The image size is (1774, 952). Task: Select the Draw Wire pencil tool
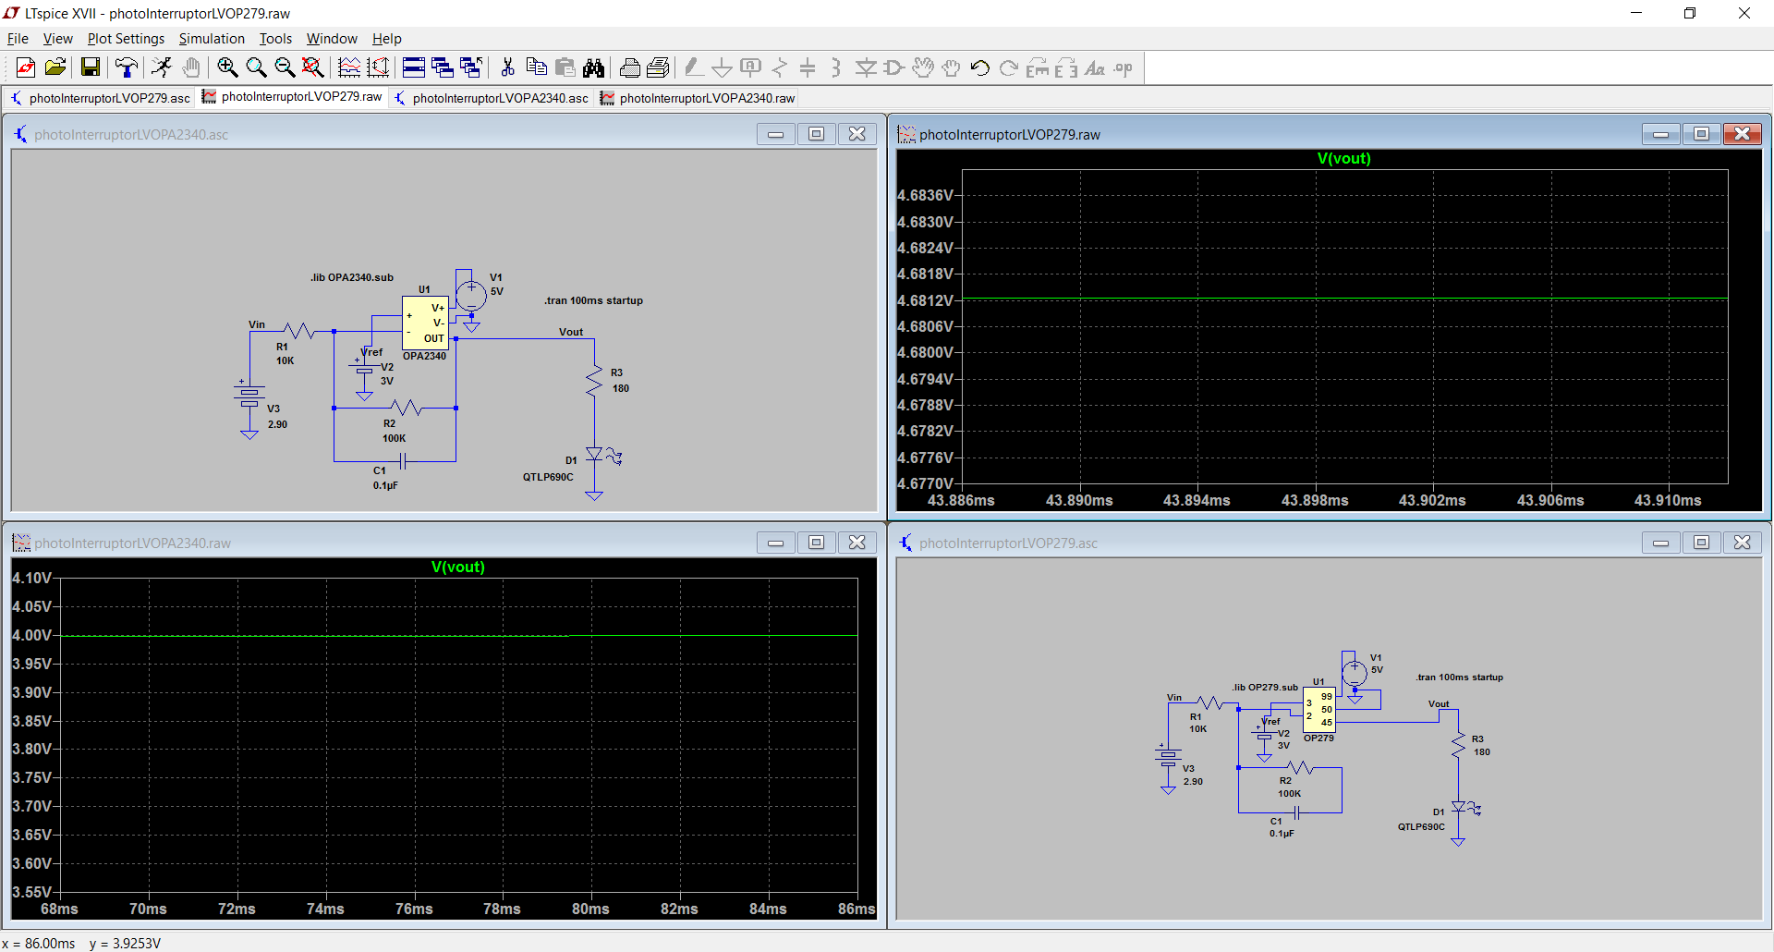(x=693, y=67)
